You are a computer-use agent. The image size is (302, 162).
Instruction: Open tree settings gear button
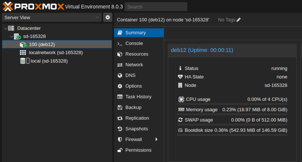click(x=108, y=17)
